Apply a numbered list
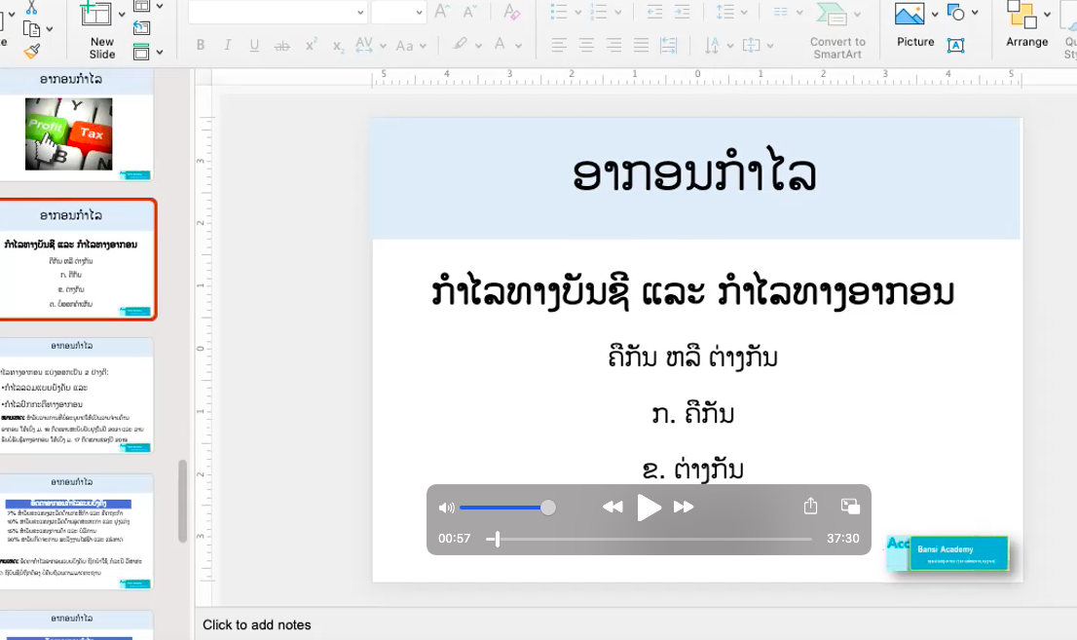1077x640 pixels. (599, 12)
